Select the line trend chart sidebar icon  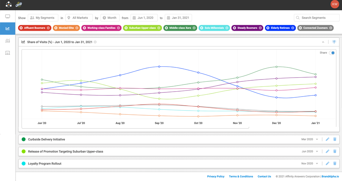8,28
